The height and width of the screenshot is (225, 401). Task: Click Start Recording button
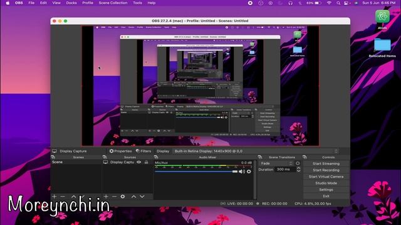(x=326, y=170)
